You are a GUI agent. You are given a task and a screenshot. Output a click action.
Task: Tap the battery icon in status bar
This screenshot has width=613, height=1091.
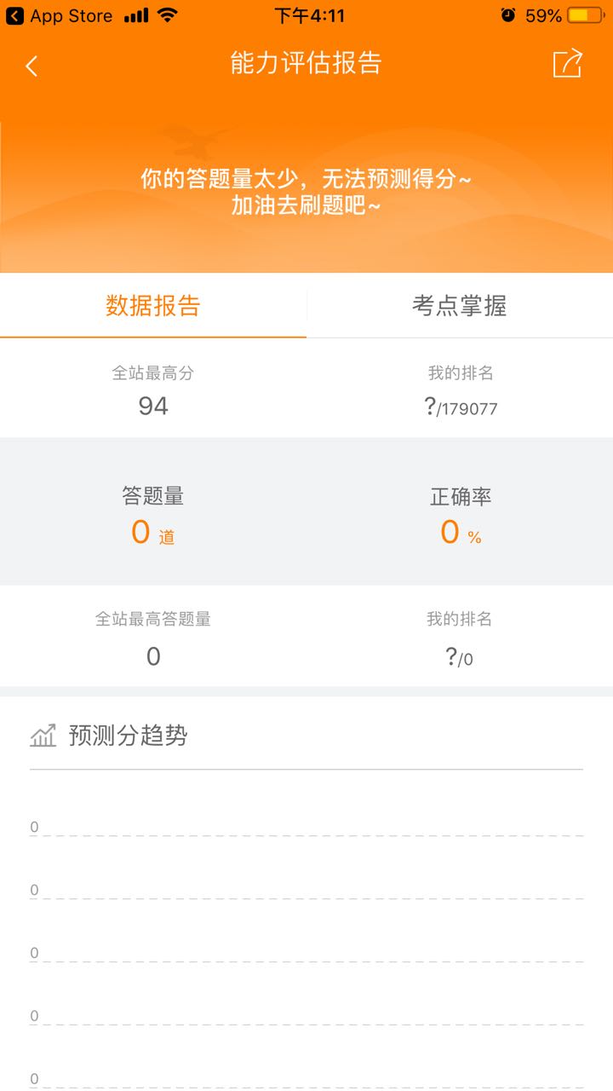pos(584,15)
